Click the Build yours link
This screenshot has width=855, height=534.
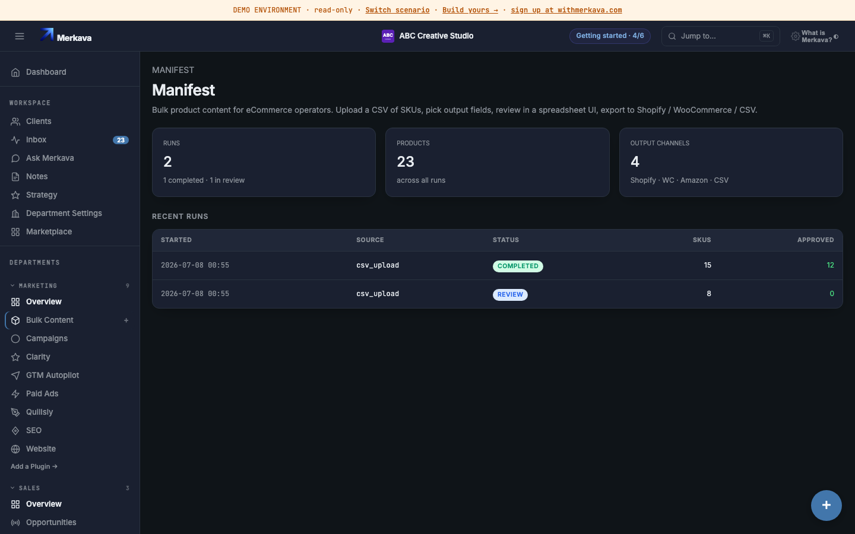click(470, 10)
